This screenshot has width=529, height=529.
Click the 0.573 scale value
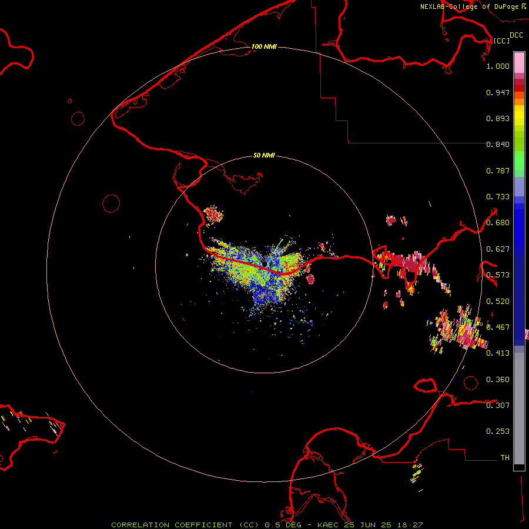[498, 275]
